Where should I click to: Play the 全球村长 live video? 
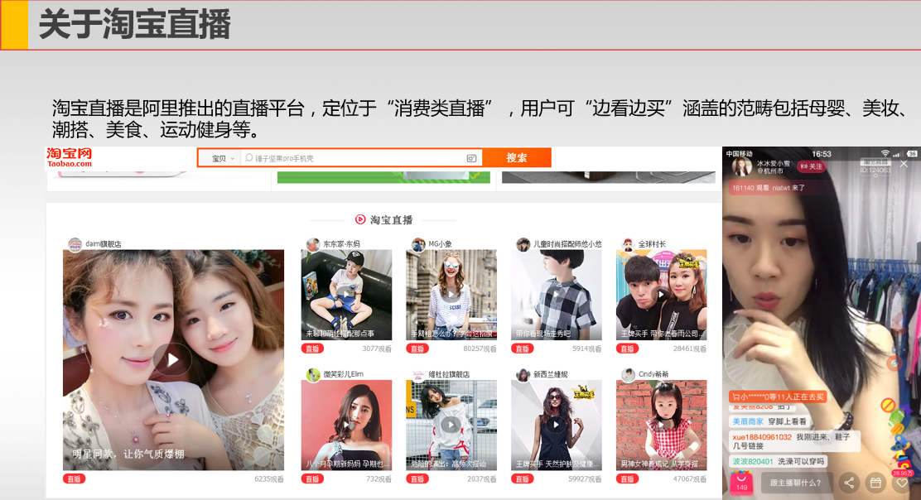[662, 293]
